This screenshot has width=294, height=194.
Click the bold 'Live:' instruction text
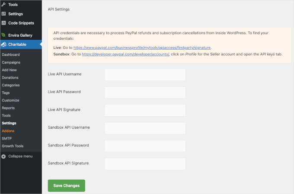pos(58,48)
